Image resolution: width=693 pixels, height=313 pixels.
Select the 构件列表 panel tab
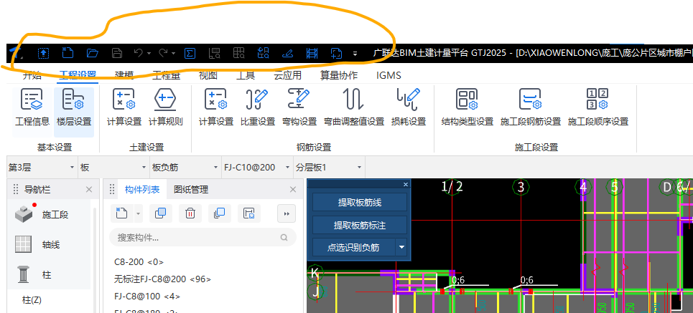point(142,190)
